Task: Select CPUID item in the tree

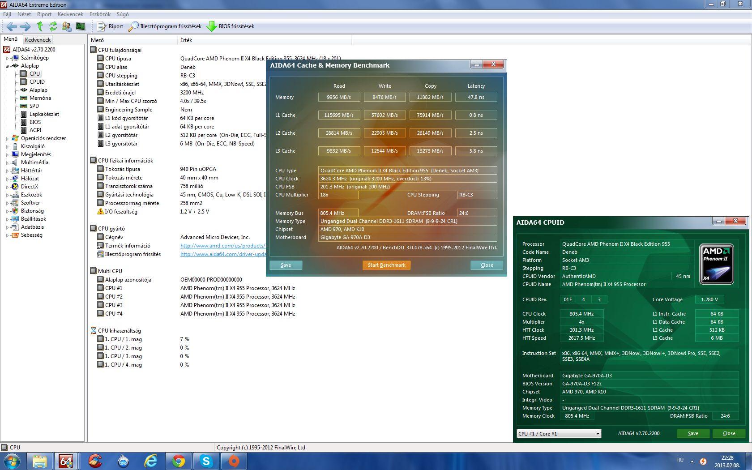Action: tap(37, 82)
